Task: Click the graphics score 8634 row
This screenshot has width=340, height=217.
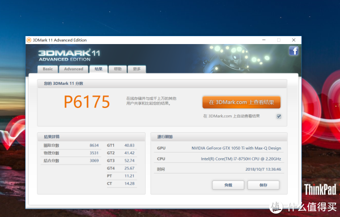Action: click(71, 145)
